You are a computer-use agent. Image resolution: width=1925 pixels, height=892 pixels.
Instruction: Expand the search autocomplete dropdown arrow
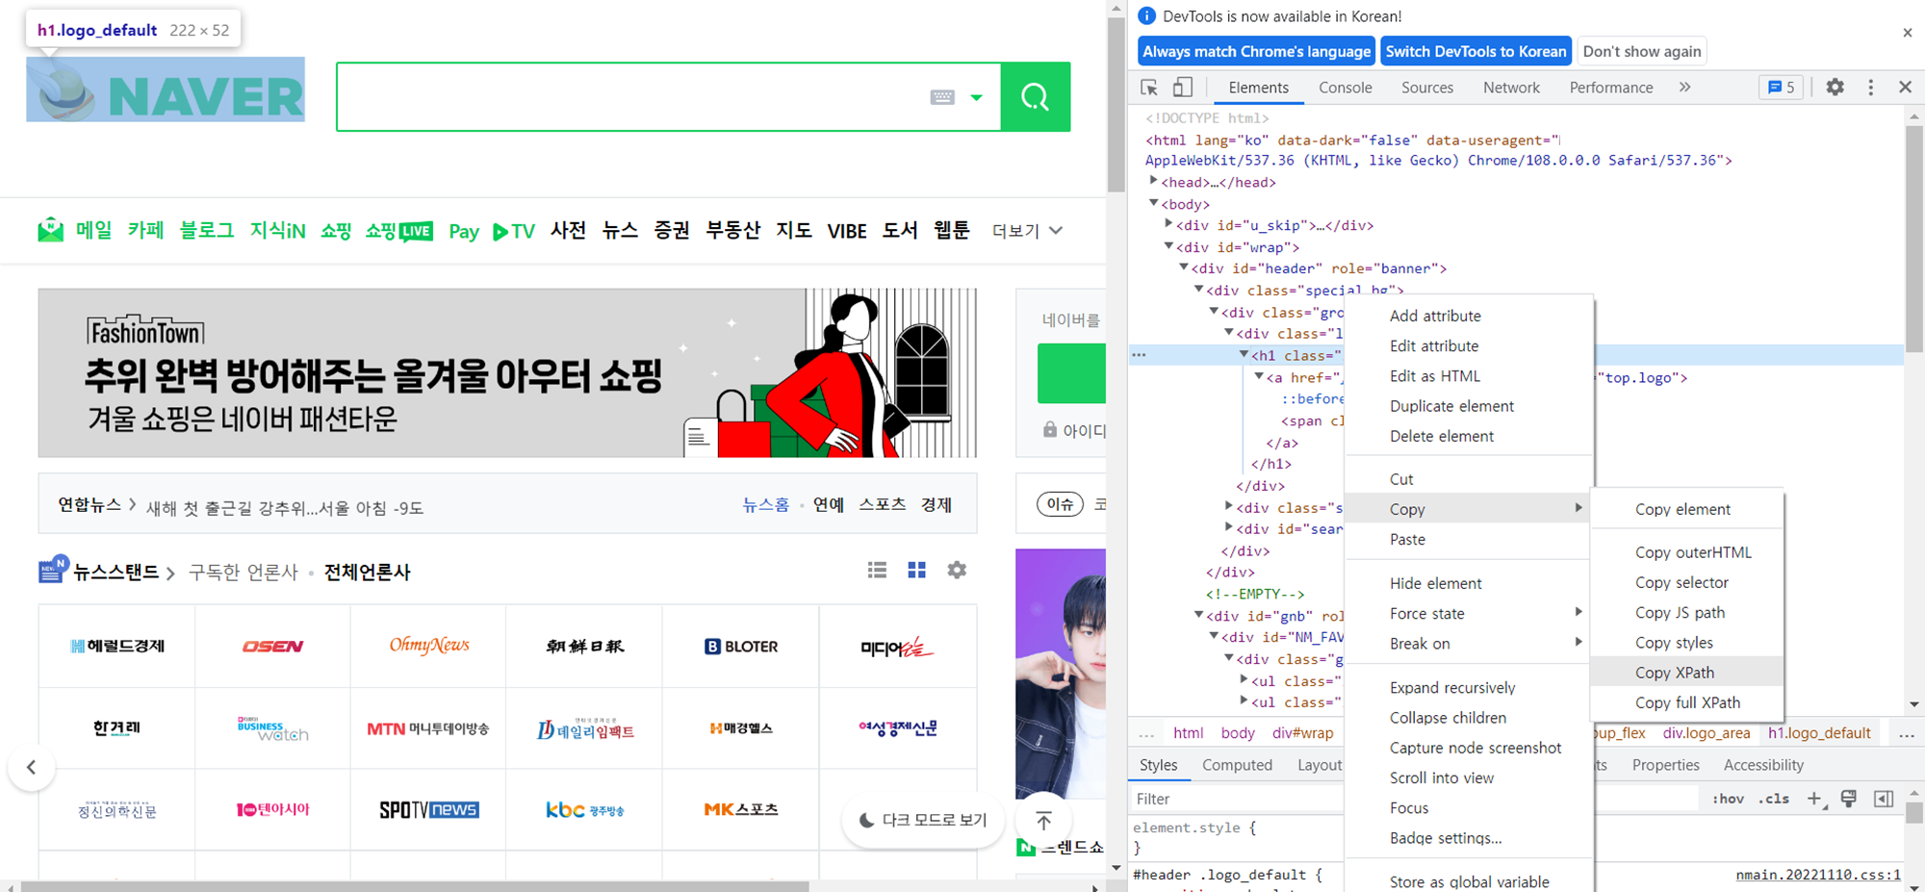(x=976, y=97)
